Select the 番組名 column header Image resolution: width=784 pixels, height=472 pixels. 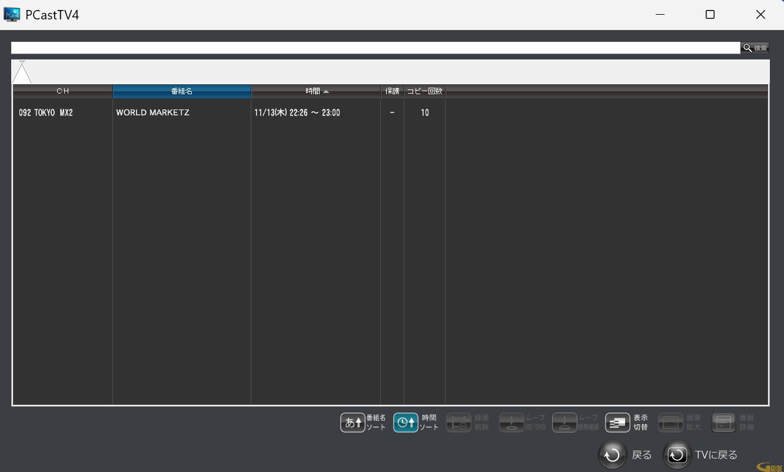pos(182,91)
